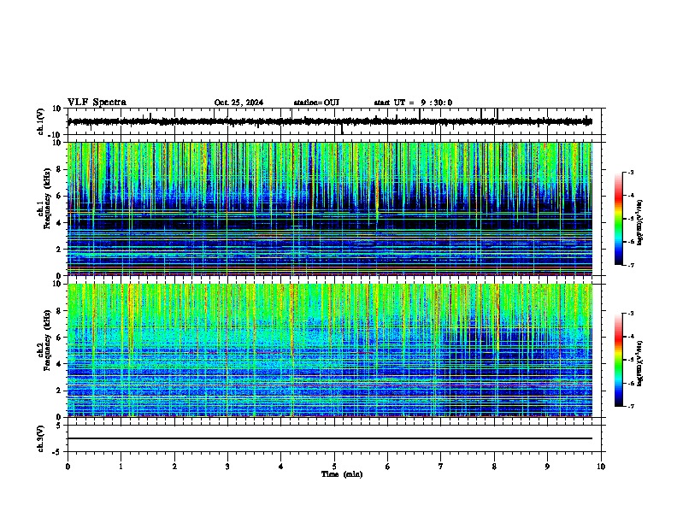
Task: Click the ch.1 voltage waveform trace panel
Action: coord(336,121)
